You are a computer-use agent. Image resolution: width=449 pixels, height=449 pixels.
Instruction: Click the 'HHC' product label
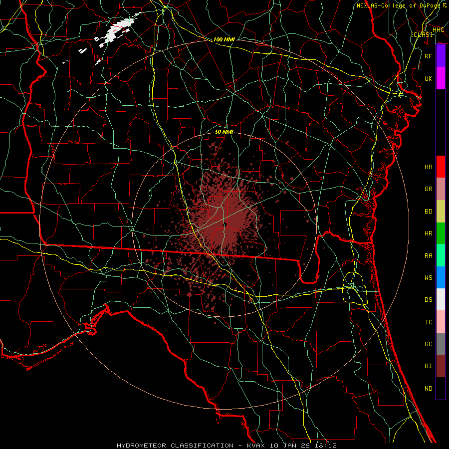[x=438, y=30]
